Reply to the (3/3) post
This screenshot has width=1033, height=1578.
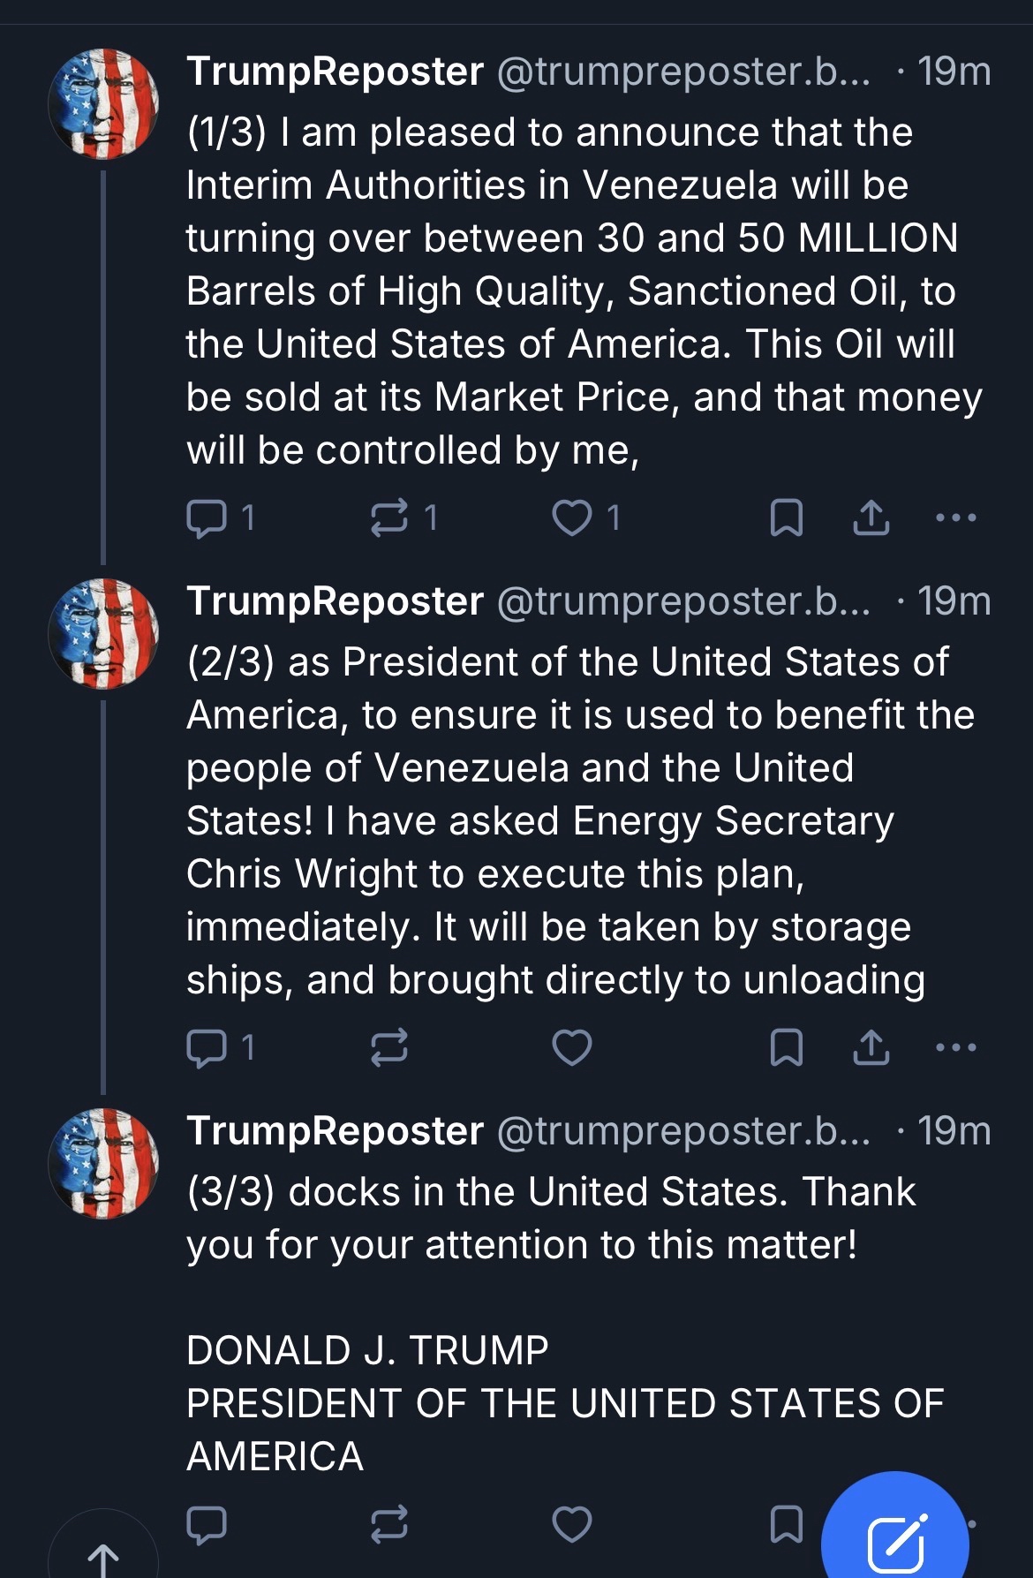coord(207,1524)
